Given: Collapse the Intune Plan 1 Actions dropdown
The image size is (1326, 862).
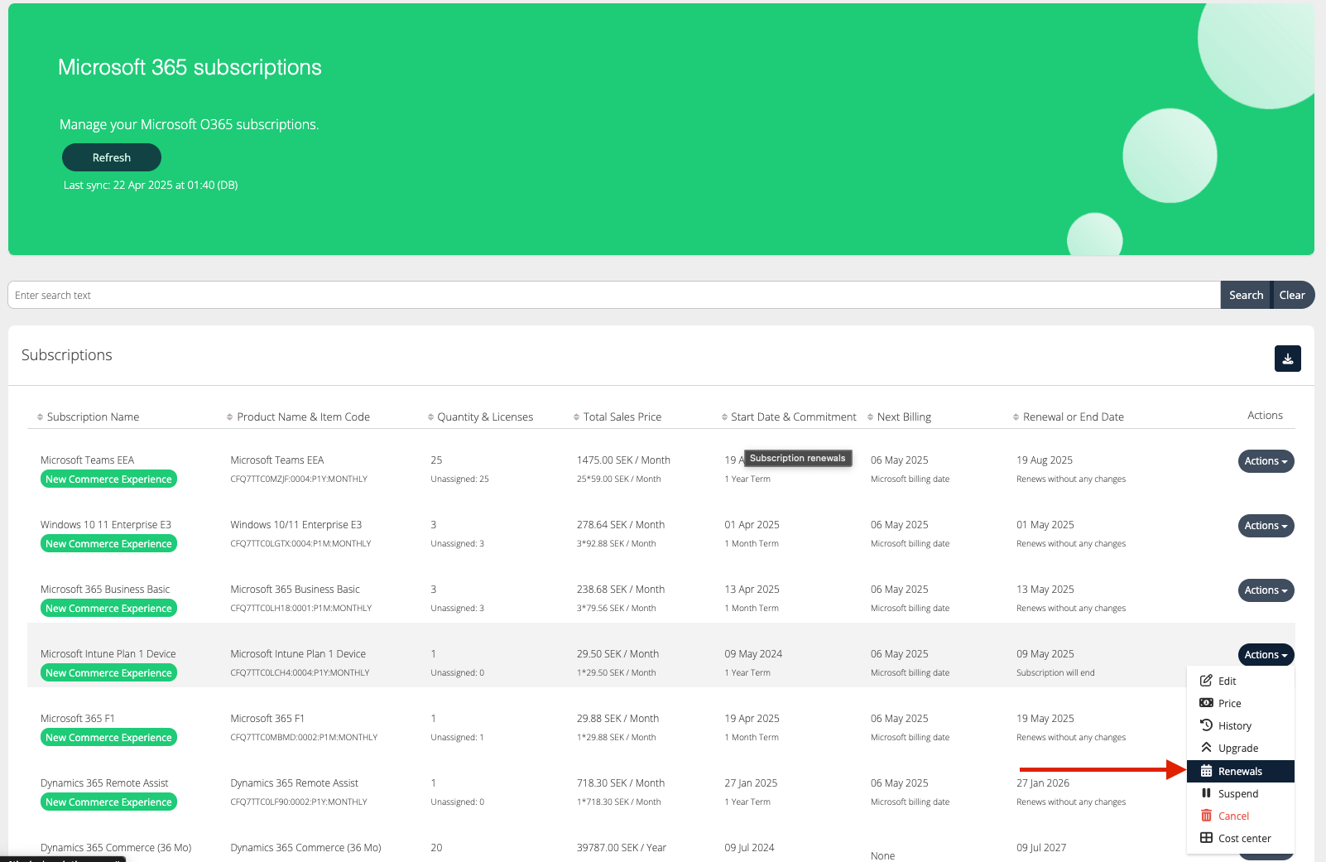Looking at the screenshot, I should [1266, 655].
